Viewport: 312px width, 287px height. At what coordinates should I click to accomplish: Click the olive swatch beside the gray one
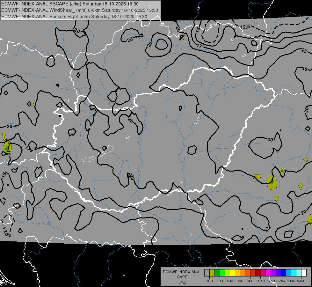[x=212, y=273]
